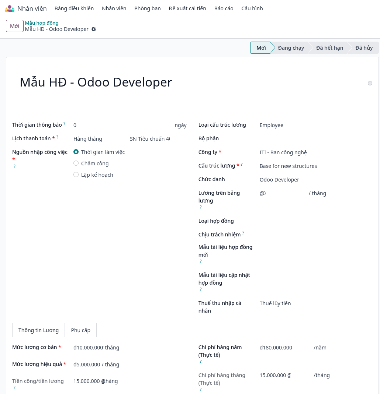
Task: Open the Cấu hình menu
Action: (x=252, y=8)
